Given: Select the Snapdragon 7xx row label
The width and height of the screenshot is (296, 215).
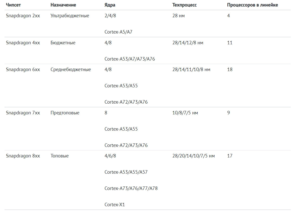Looking at the screenshot, I should tap(23, 113).
